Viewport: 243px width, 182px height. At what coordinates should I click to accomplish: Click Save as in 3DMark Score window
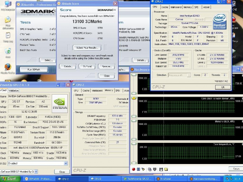pyautogui.click(x=107, y=67)
